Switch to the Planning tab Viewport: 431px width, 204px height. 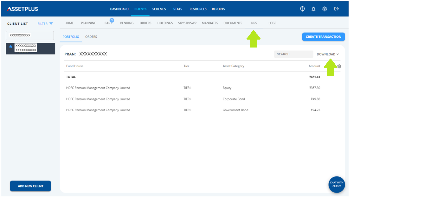pos(89,23)
